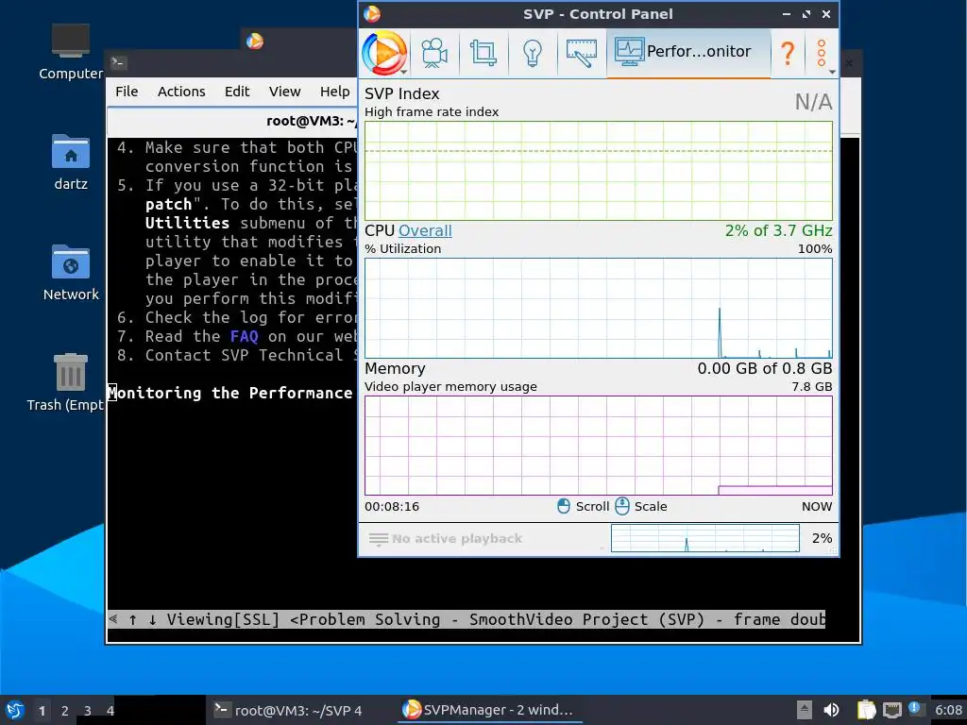Screen dimensions: 967x725
Task: Open the light bulb lighting options
Action: coord(533,53)
